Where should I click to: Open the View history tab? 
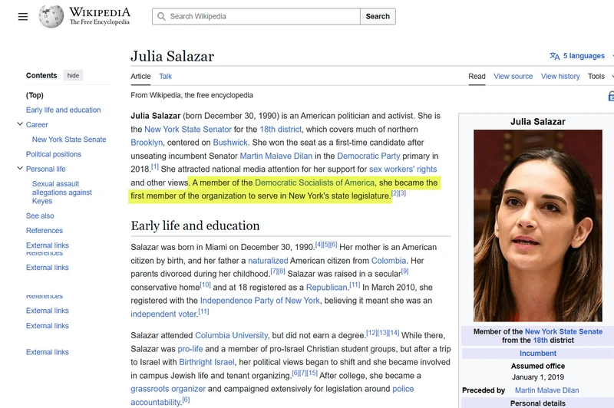560,76
